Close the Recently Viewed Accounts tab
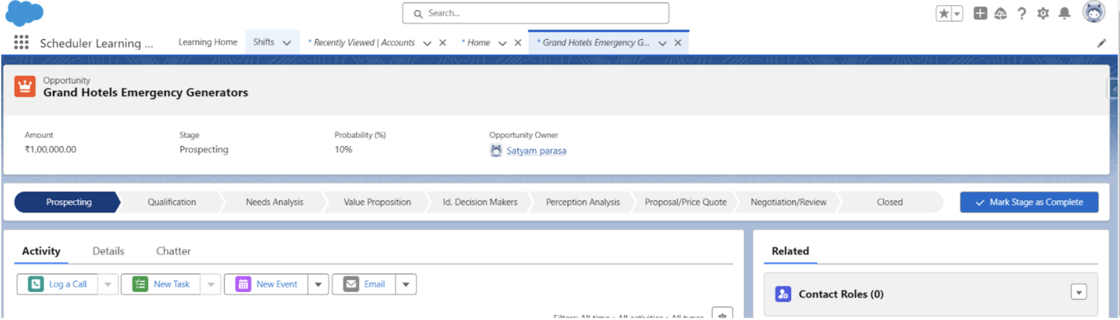Viewport: 1120px width, 320px height. tap(443, 43)
